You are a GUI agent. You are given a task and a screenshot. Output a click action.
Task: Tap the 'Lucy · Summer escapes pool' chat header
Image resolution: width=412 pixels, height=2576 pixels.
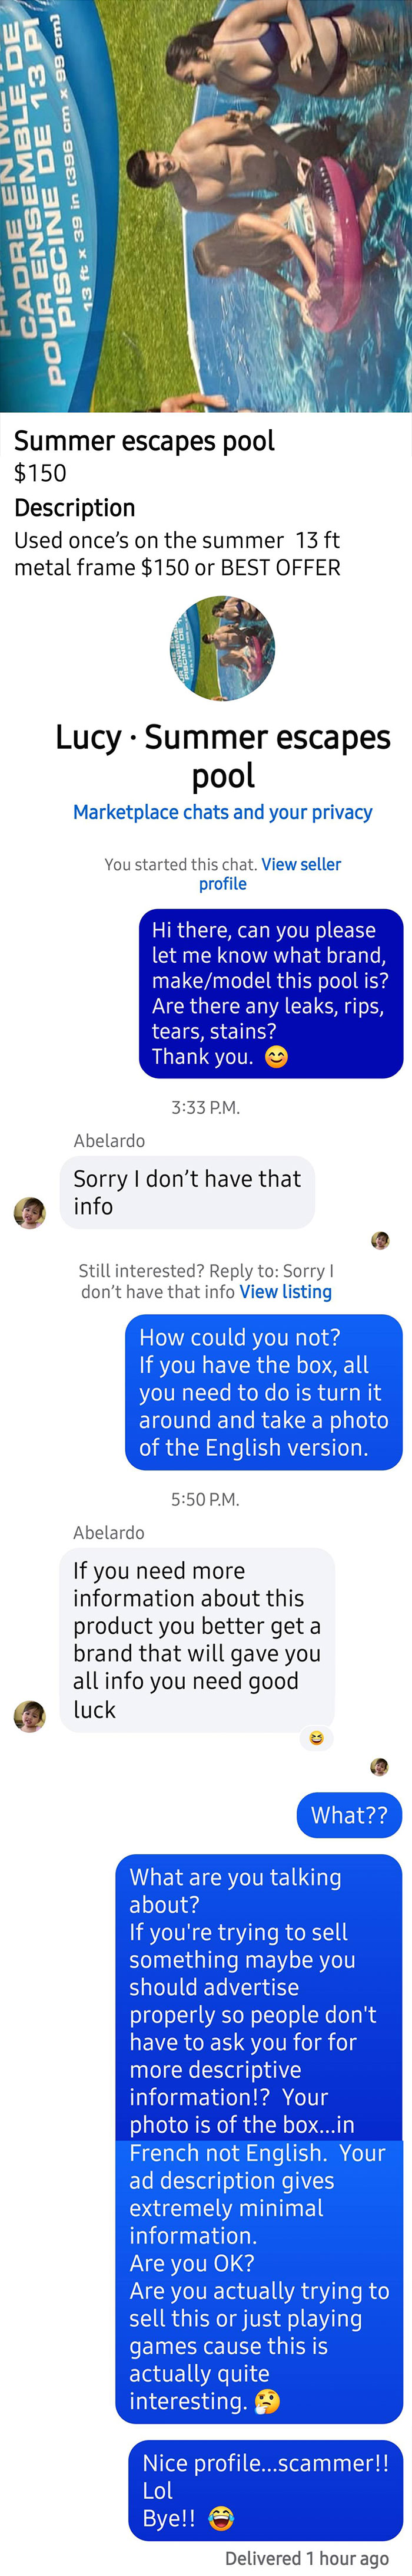click(222, 756)
